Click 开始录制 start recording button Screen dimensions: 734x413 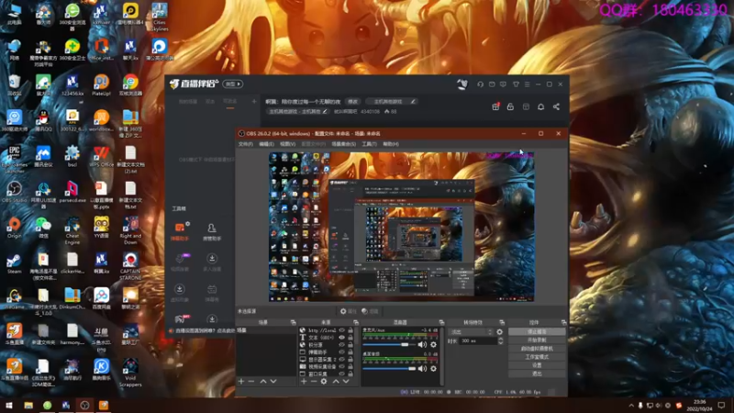[537, 340]
